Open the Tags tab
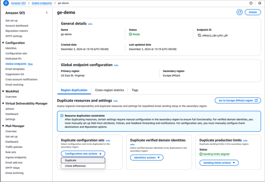This screenshot has height=182, width=265. [x=135, y=90]
